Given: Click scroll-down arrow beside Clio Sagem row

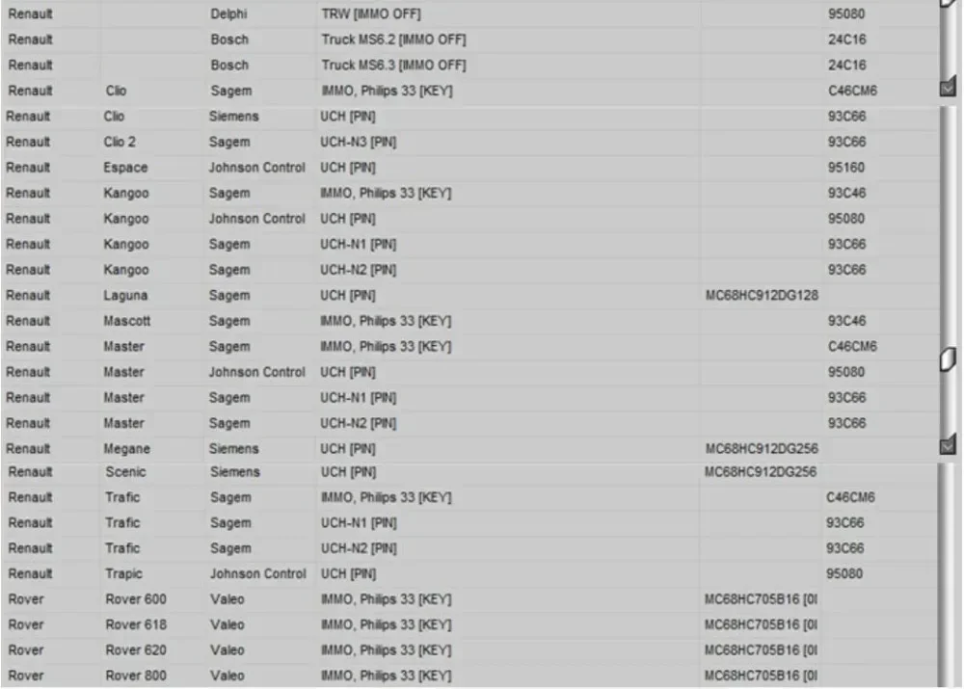Looking at the screenshot, I should pyautogui.click(x=948, y=86).
